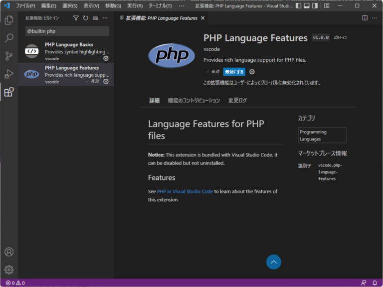Open the Search view icon
383x287 pixels.
tap(9, 38)
